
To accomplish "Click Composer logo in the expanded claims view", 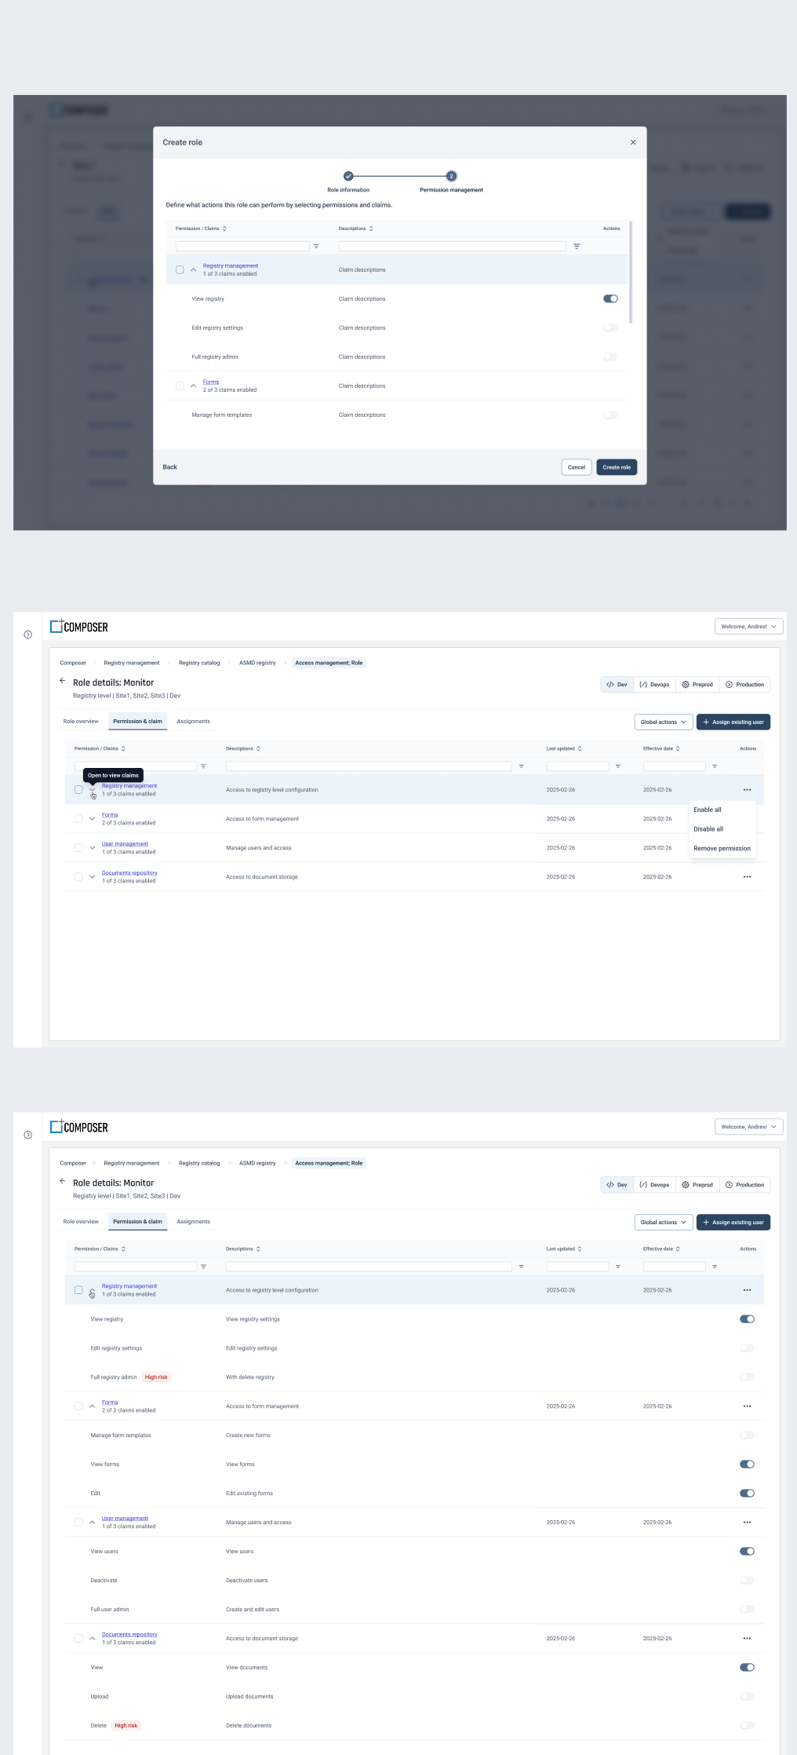I will tap(79, 1127).
